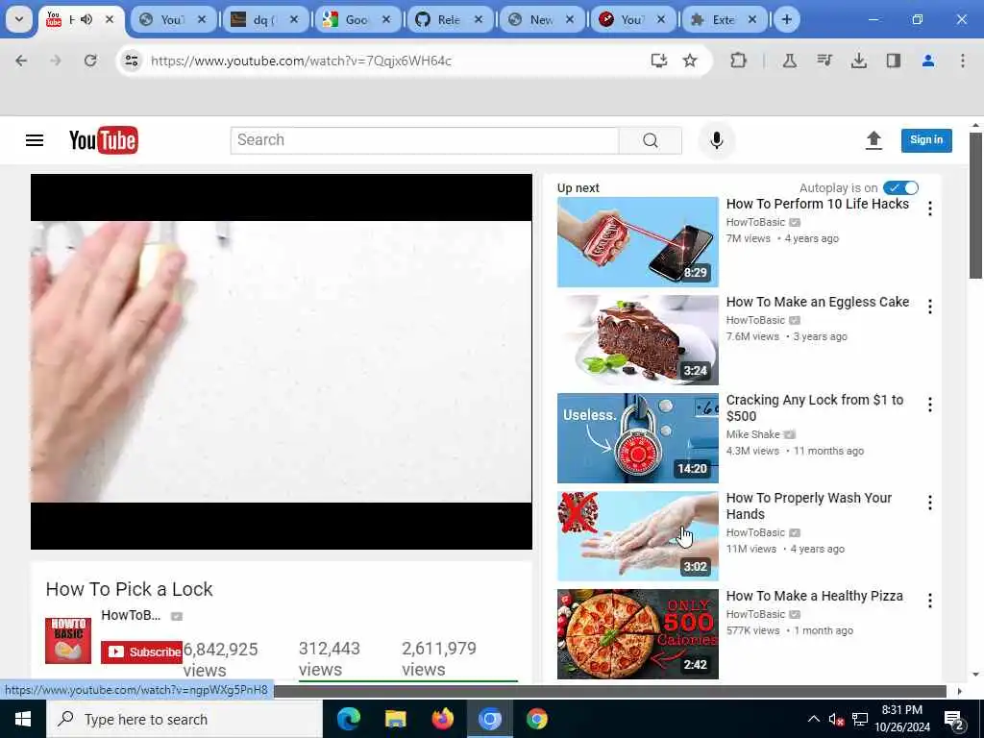
Task: Open notification center in taskbar
Action: click(953, 720)
